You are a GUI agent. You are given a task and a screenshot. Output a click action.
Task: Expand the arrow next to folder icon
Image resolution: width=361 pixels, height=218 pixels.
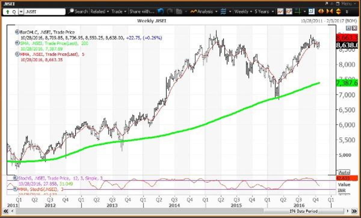[x=186, y=12]
